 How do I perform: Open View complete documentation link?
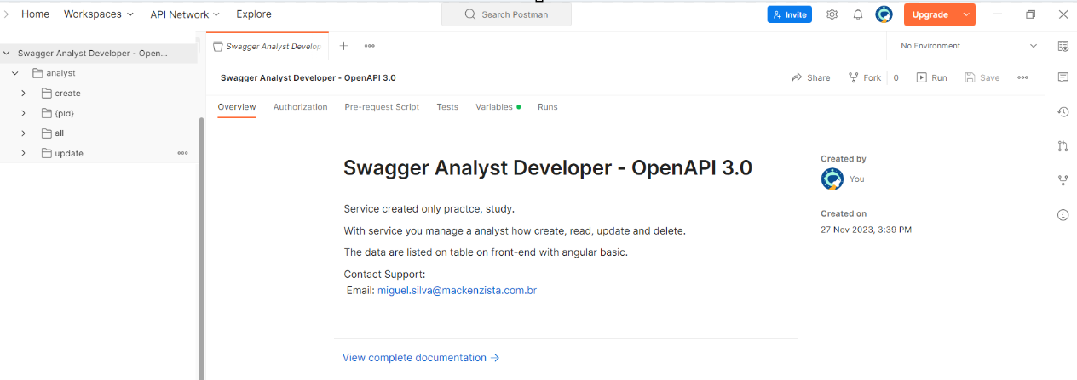[x=421, y=358]
